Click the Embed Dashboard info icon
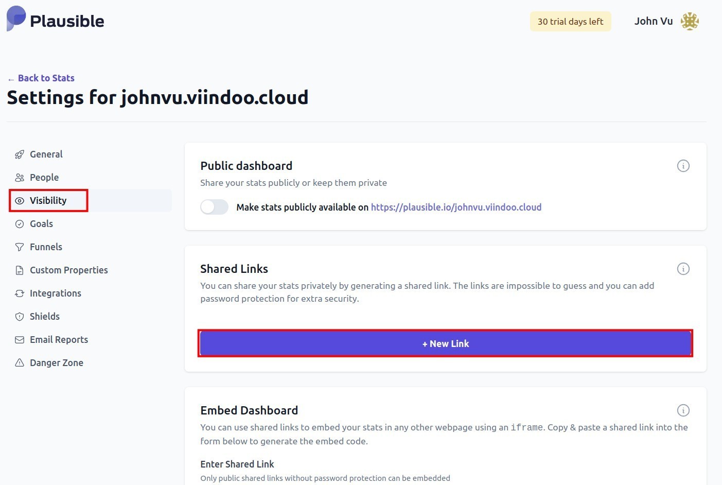The image size is (722, 485). pyautogui.click(x=683, y=410)
